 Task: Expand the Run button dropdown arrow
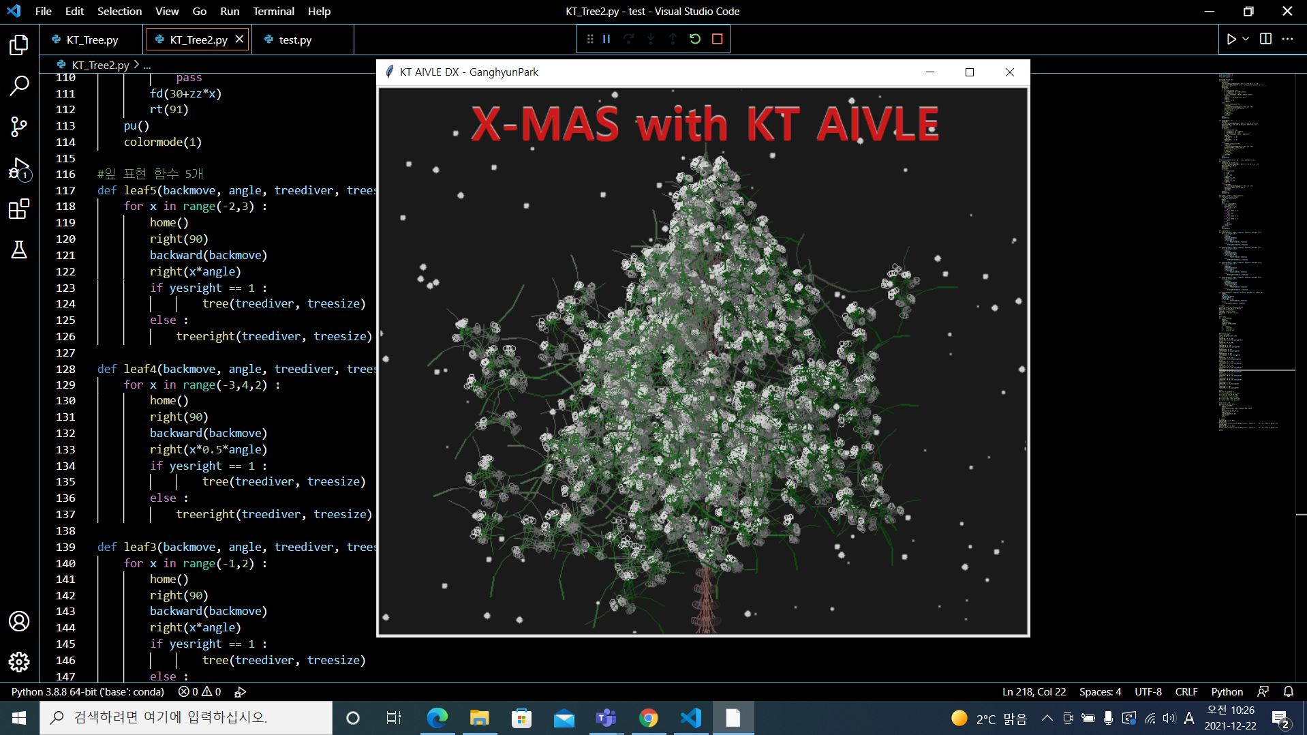click(1245, 39)
